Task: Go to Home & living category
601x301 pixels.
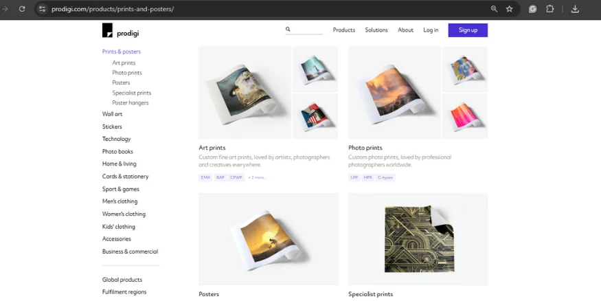Action: coord(120,164)
